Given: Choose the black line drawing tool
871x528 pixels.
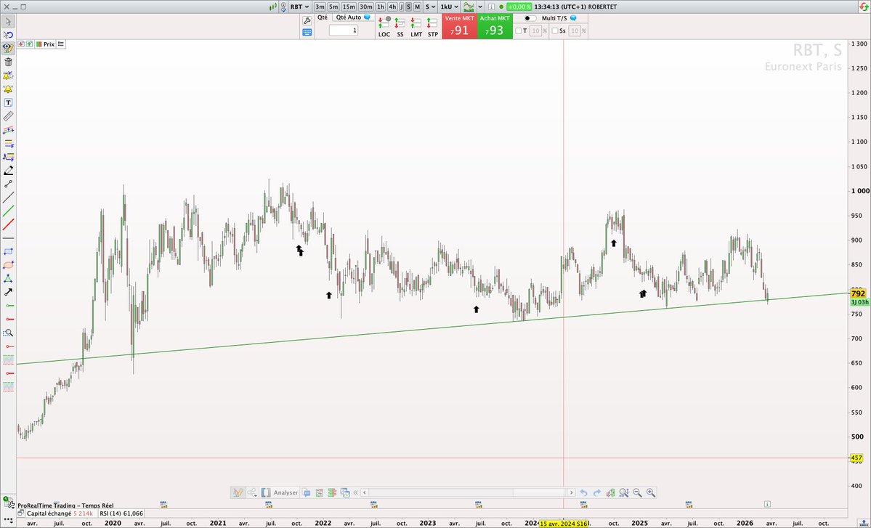Looking at the screenshot, I should (x=8, y=198).
